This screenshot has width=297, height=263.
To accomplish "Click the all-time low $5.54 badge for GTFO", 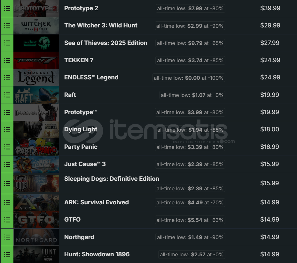I will (x=190, y=220).
